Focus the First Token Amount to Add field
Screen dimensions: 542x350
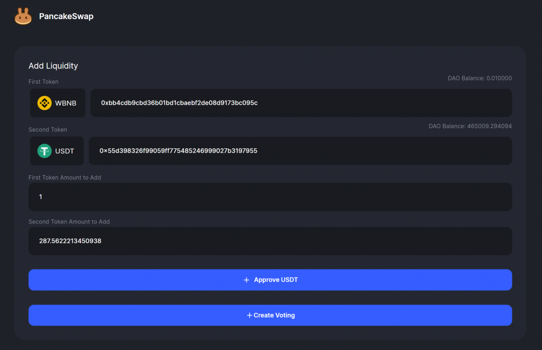(270, 197)
